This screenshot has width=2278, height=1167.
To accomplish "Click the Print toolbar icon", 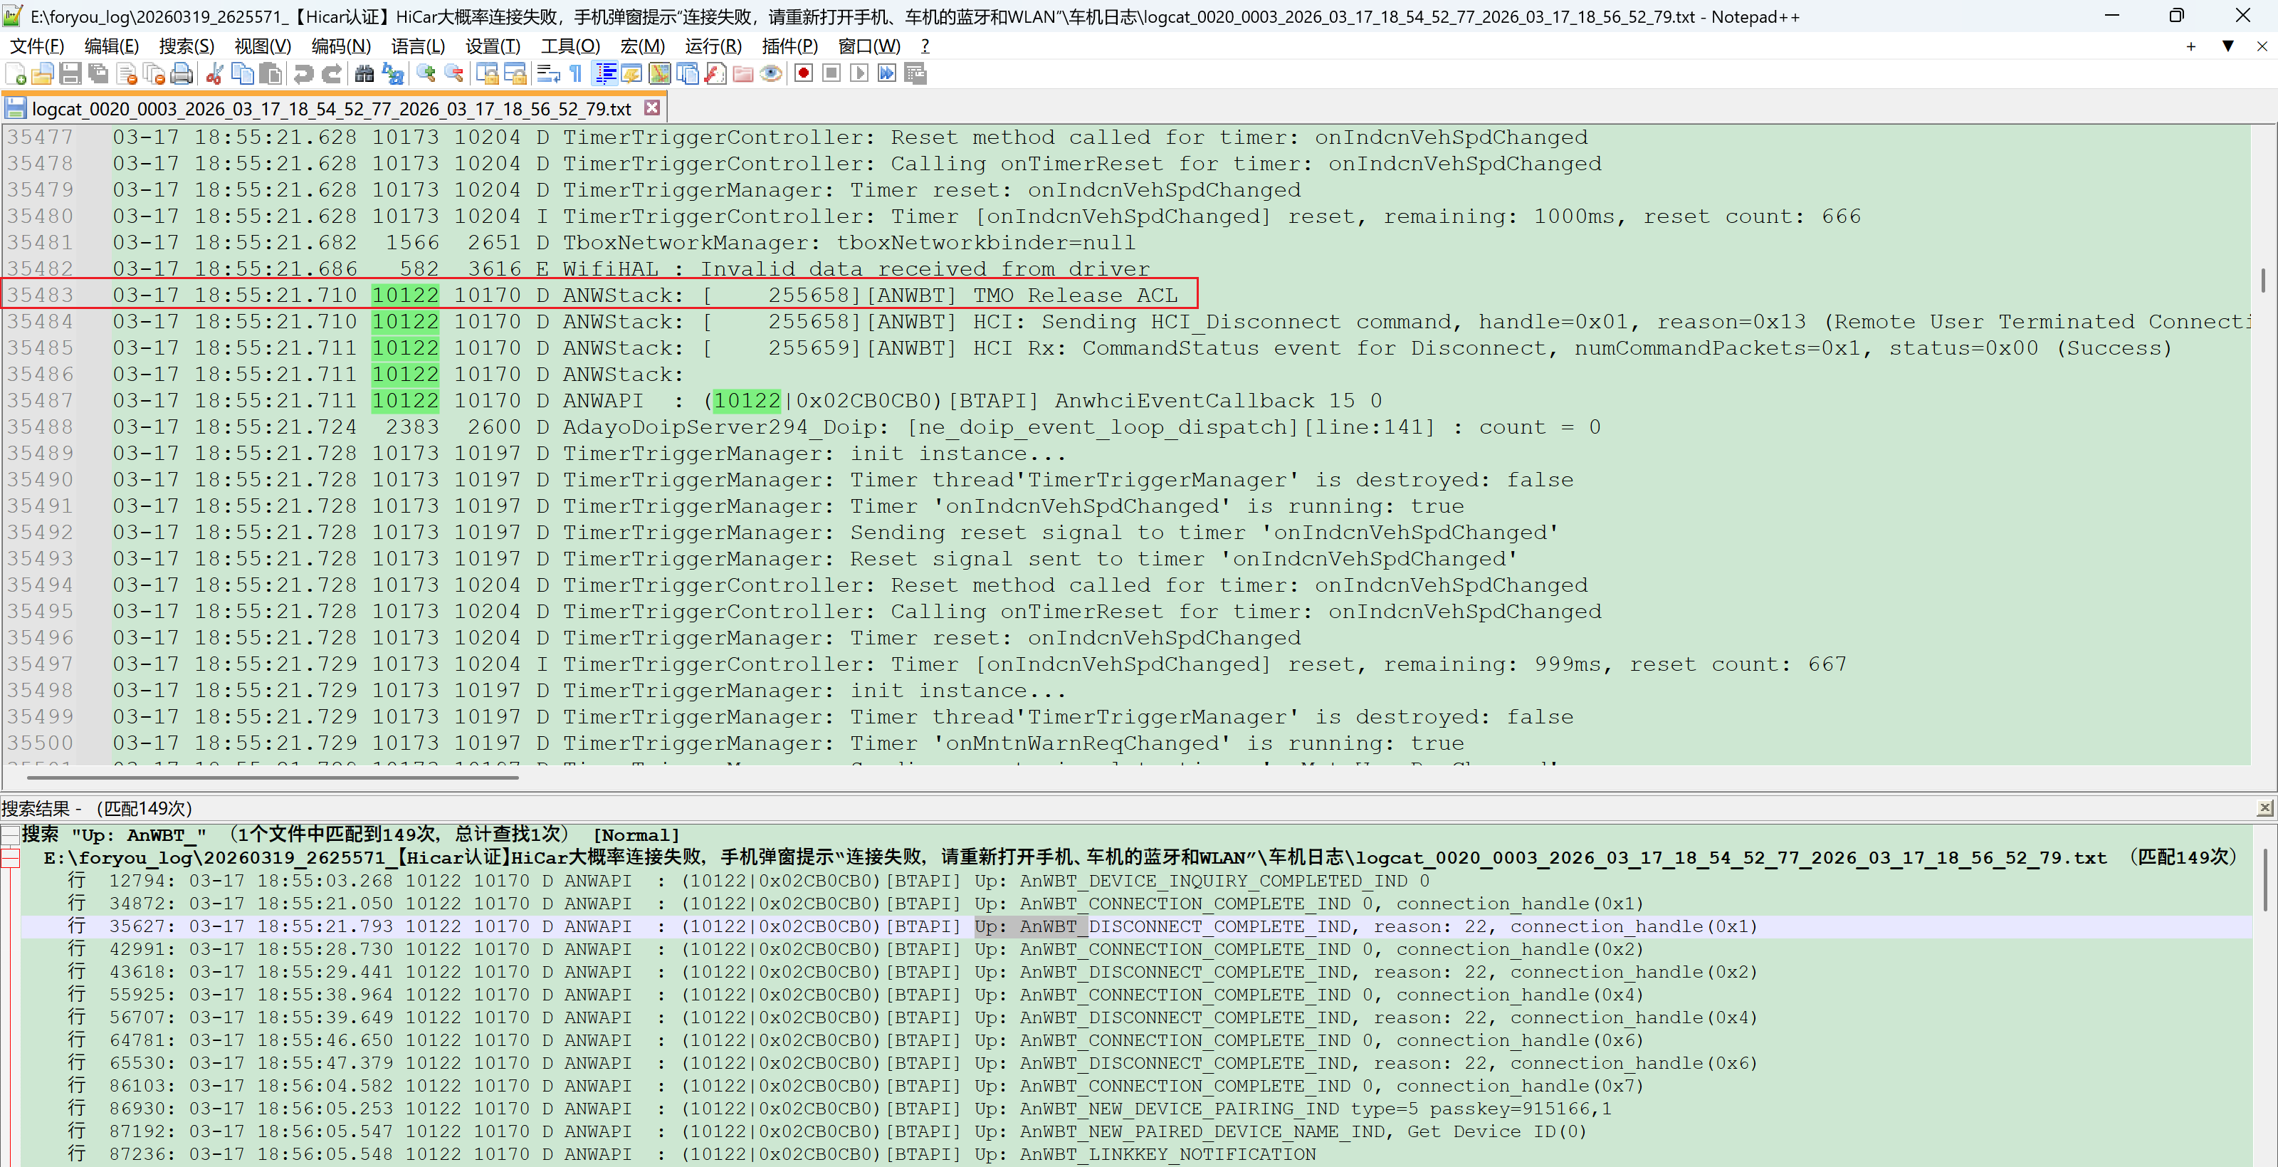I will [x=182, y=74].
